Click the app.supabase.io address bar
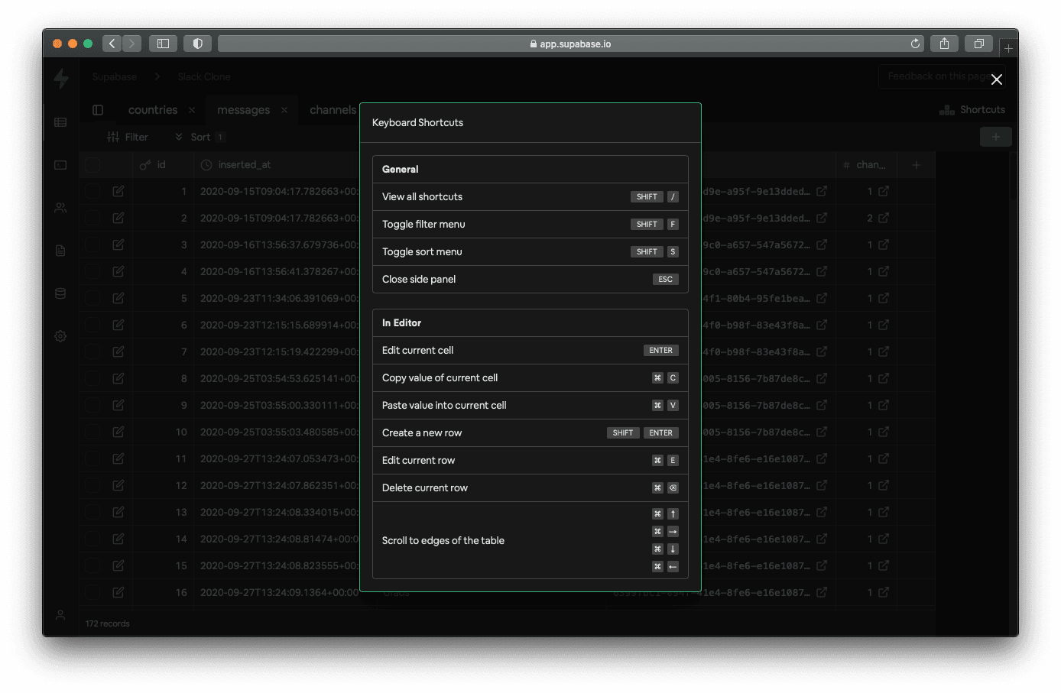This screenshot has height=693, width=1061. (570, 44)
